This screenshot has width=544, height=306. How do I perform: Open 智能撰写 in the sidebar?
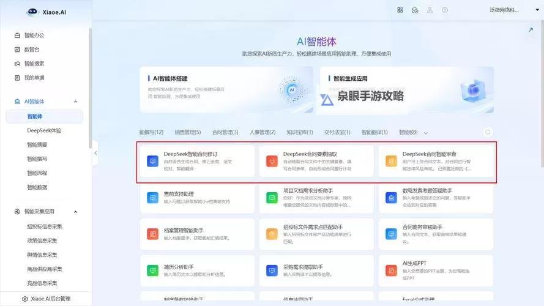coord(37,159)
